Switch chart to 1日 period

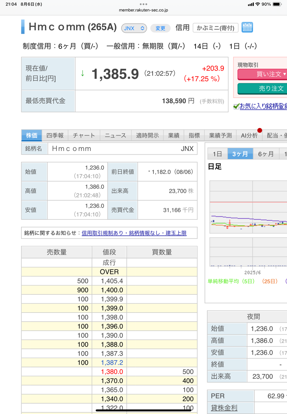pyautogui.click(x=217, y=154)
